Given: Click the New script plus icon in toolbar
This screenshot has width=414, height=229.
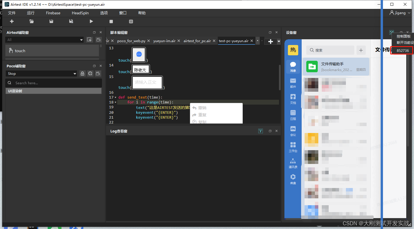Looking at the screenshot, I should click(x=12, y=21).
